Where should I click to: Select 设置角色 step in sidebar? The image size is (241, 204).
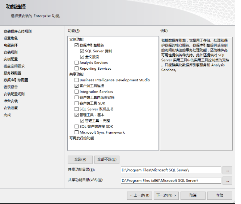pyautogui.click(x=10, y=38)
